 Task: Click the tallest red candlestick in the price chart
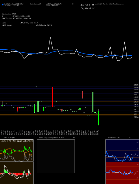[53, 97]
